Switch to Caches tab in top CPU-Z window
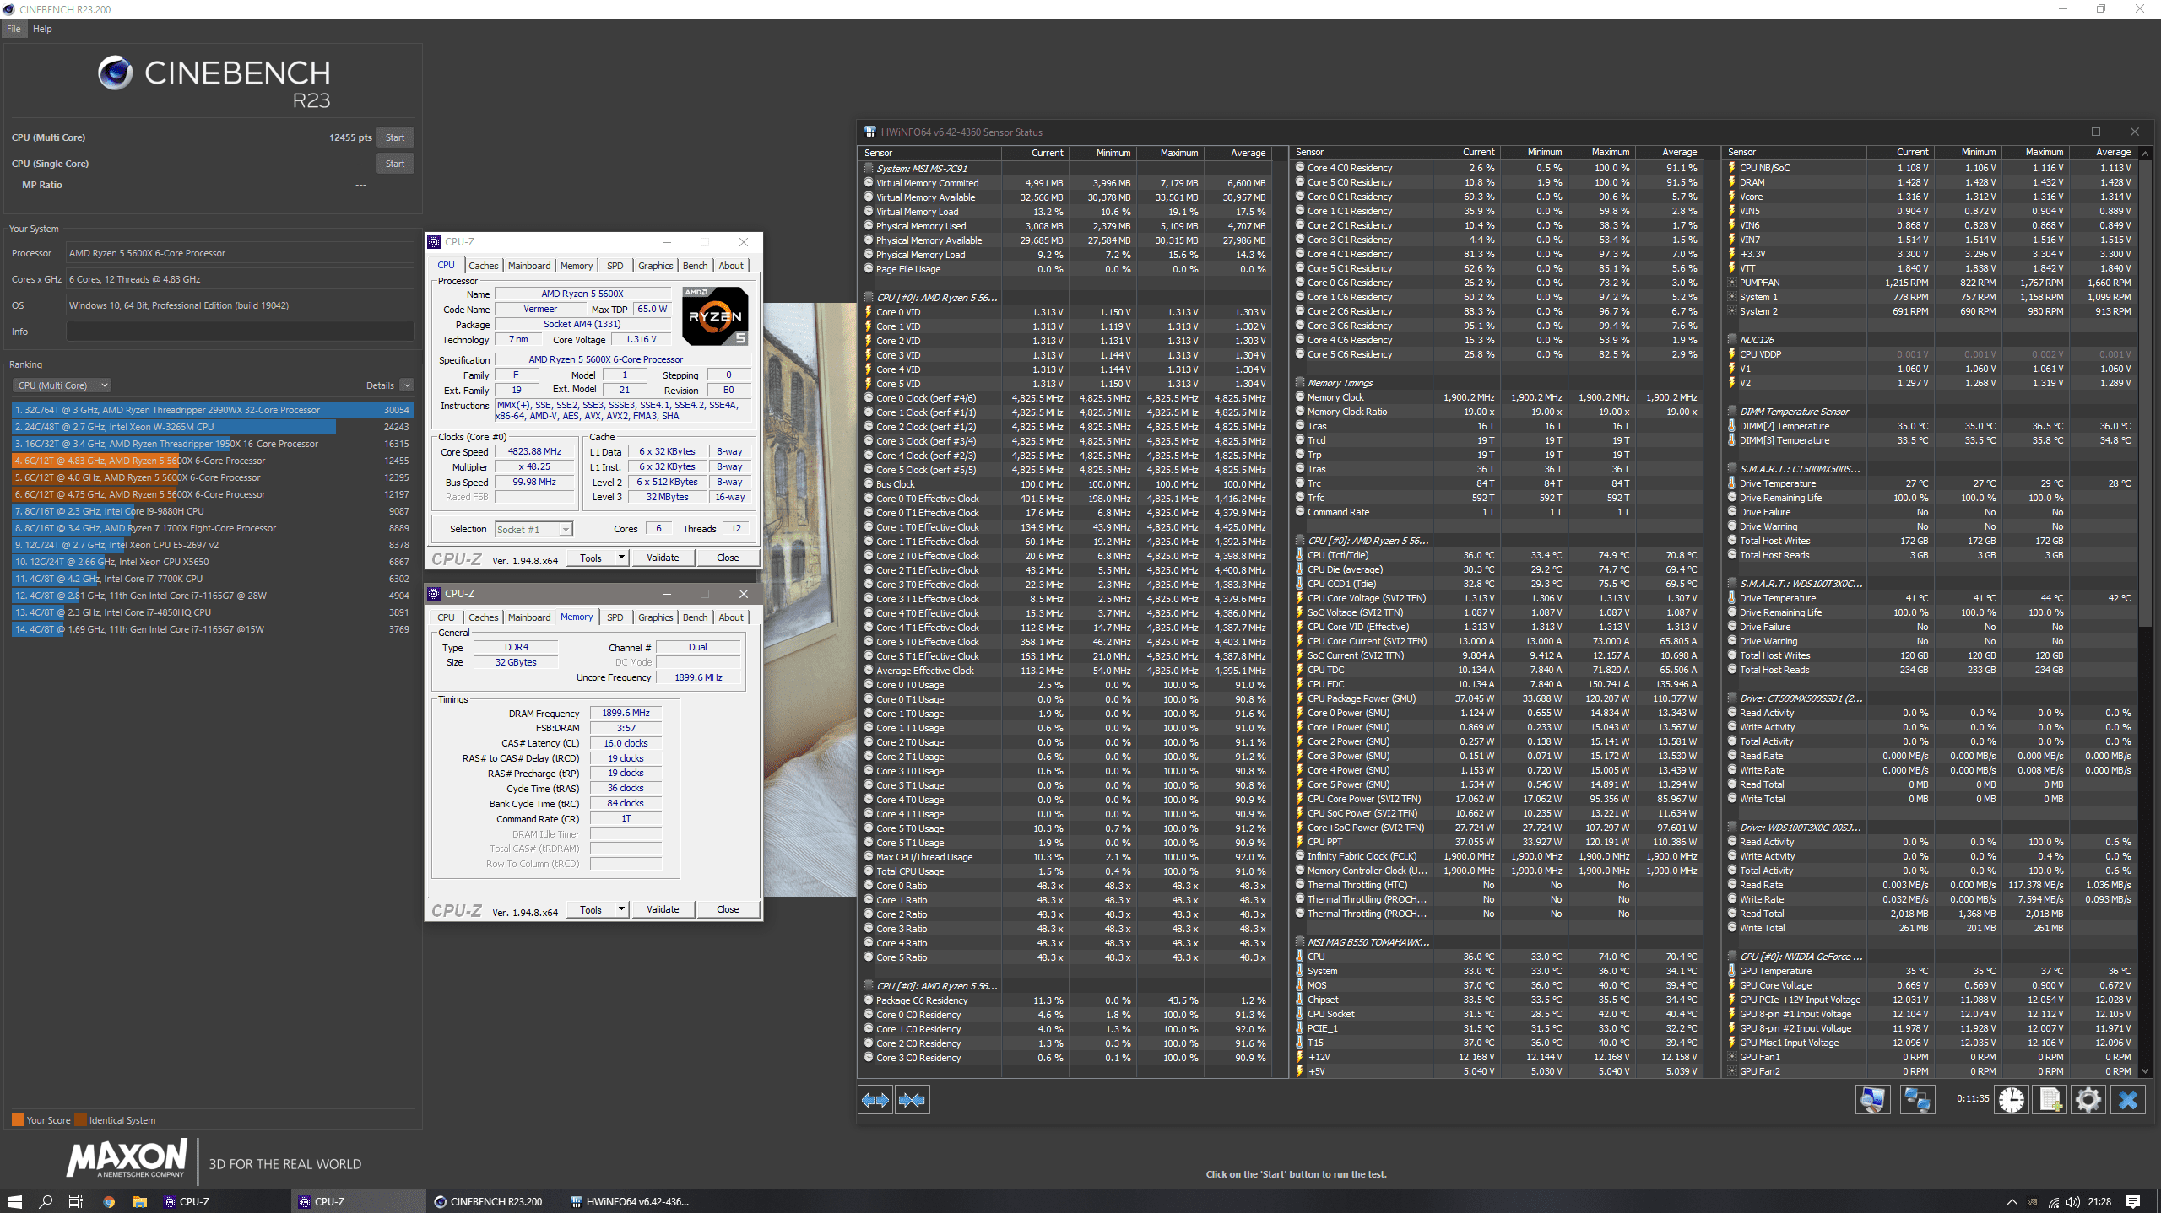Screen dimensions: 2161x1213 (483, 266)
